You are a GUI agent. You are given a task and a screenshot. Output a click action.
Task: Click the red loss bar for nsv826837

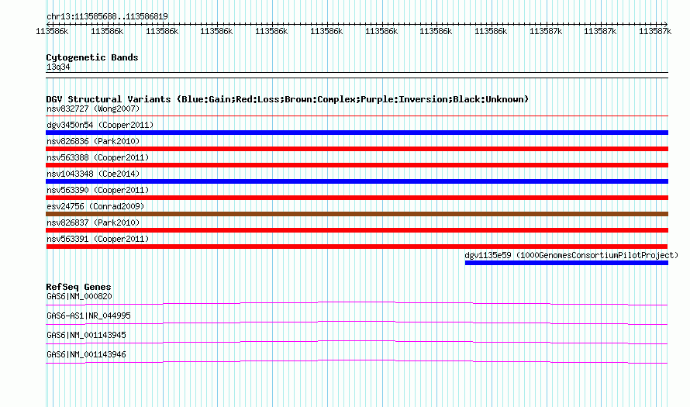[x=357, y=230]
